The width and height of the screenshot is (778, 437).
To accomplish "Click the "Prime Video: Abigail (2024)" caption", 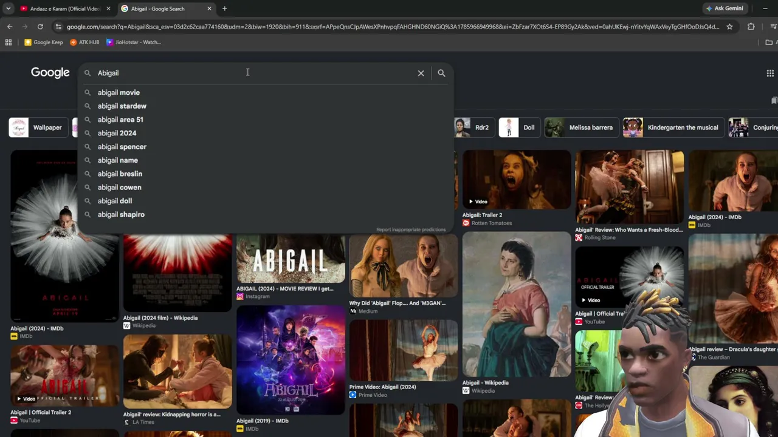I will (x=383, y=387).
